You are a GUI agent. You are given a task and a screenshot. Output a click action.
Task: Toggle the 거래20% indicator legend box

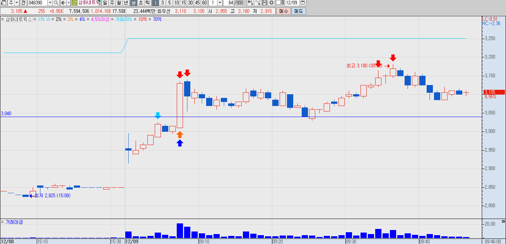(x=113, y=19)
